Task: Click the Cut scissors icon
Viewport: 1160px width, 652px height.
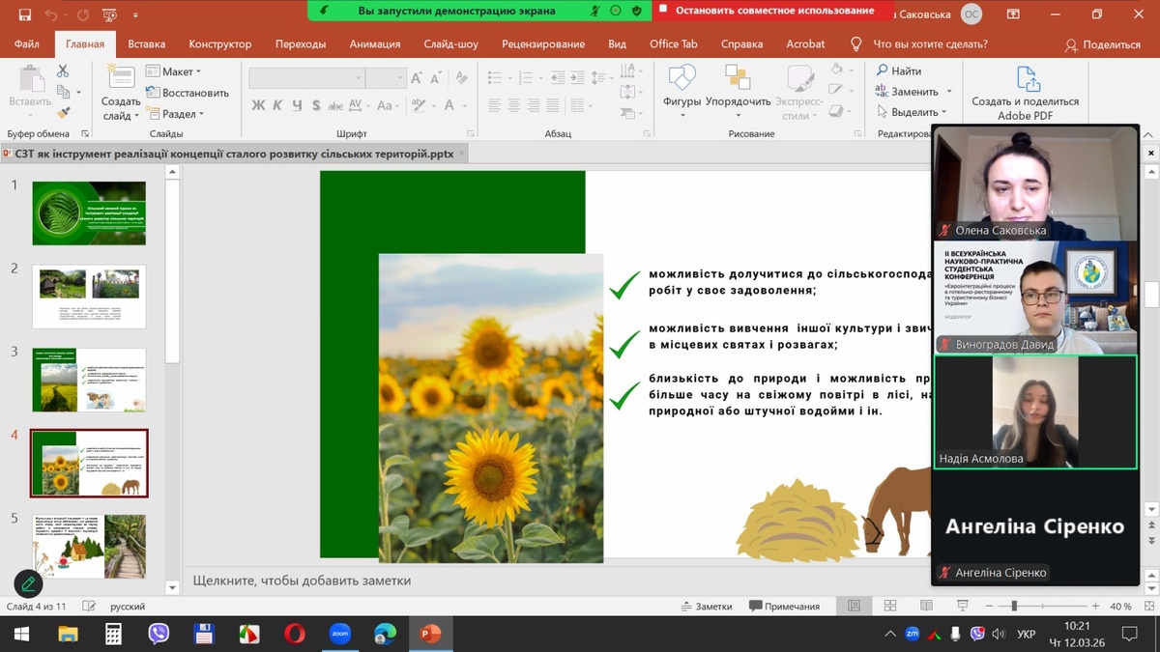Action: (x=63, y=71)
